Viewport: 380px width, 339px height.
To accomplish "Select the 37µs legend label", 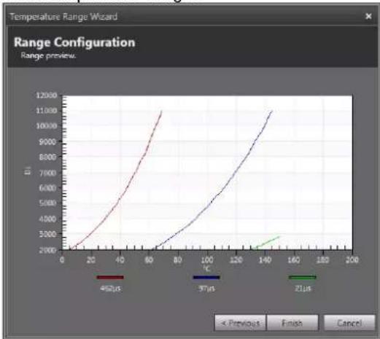I will pyautogui.click(x=206, y=289).
